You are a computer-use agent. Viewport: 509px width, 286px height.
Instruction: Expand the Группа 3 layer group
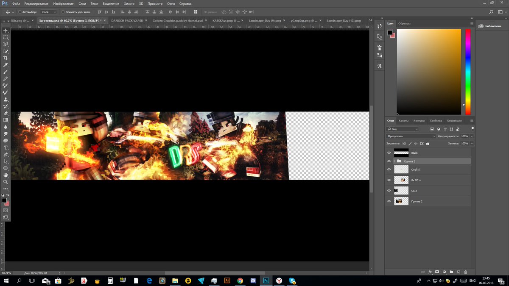(396, 161)
